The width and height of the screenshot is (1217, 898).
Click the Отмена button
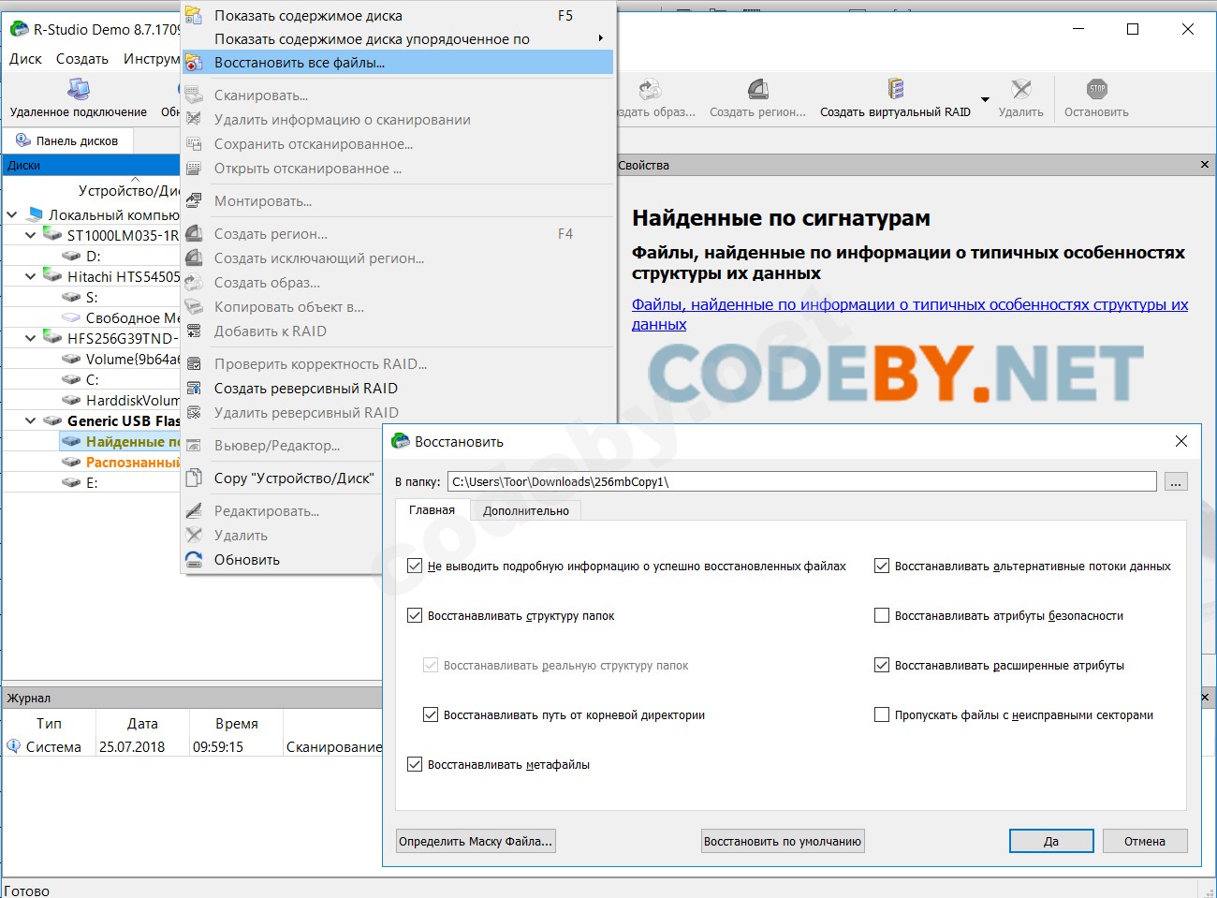(1145, 841)
